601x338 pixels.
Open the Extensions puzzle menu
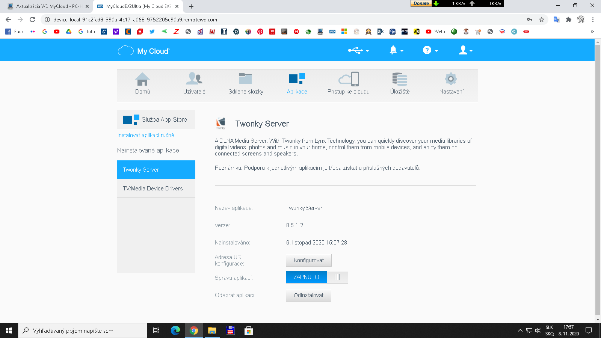(x=569, y=20)
